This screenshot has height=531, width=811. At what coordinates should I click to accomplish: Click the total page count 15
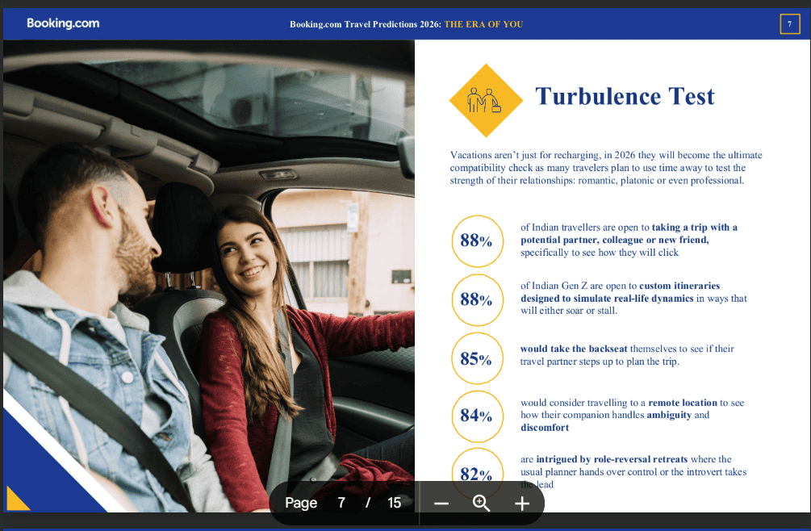click(394, 503)
